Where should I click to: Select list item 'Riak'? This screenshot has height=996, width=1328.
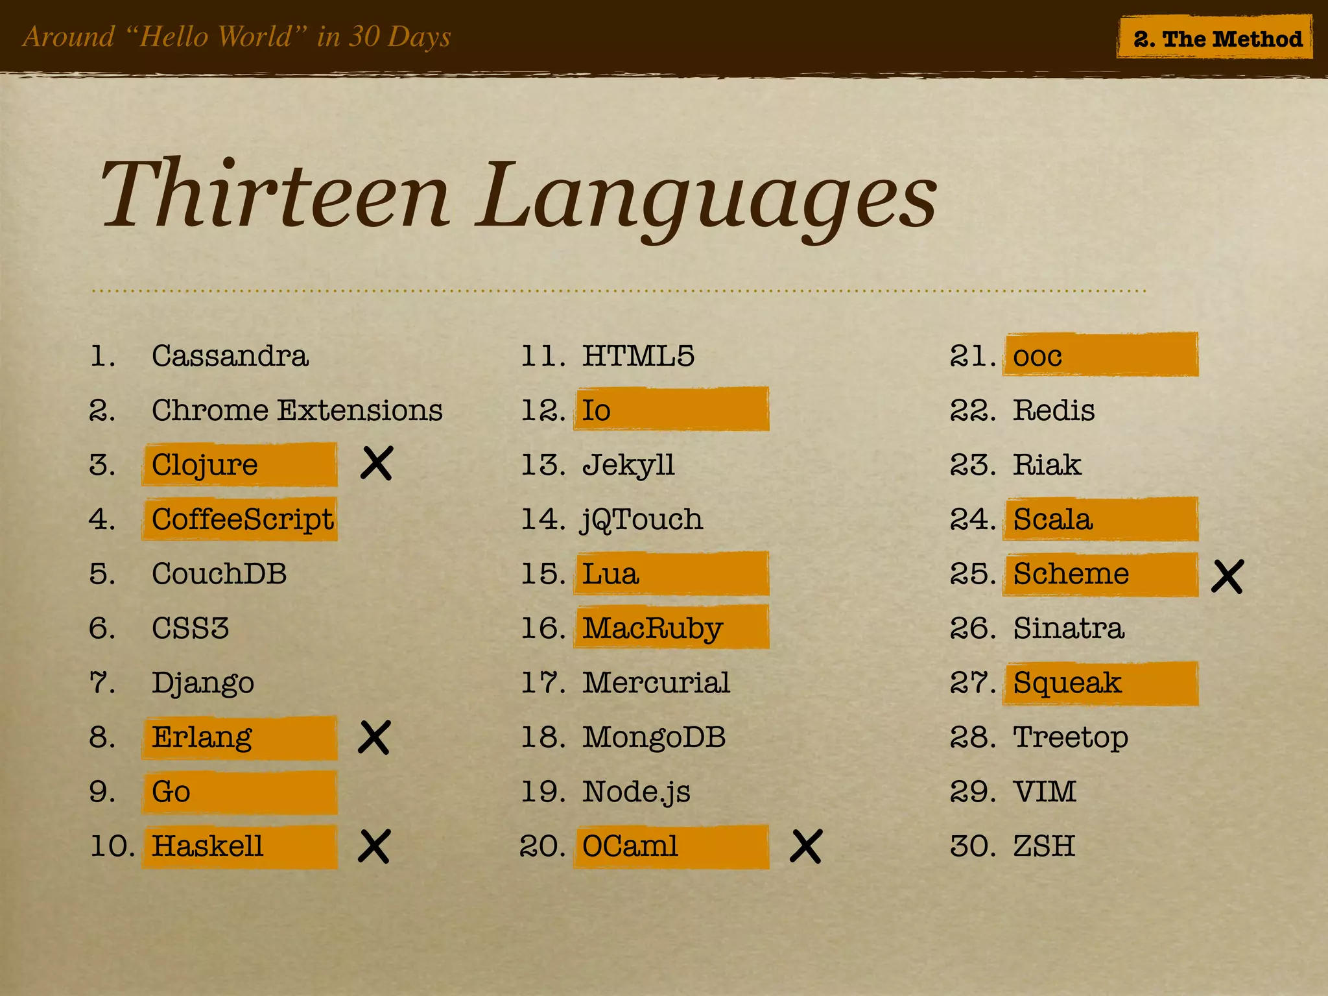[1047, 464]
